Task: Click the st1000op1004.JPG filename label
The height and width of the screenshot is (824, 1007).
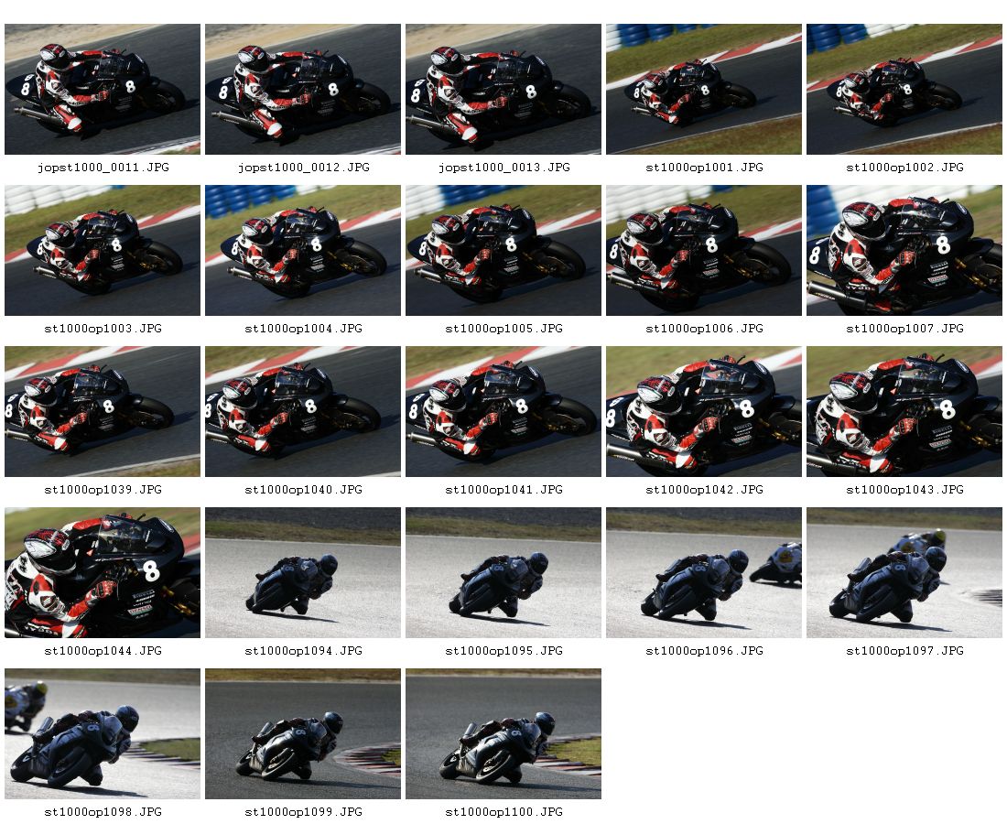Action: pos(303,328)
